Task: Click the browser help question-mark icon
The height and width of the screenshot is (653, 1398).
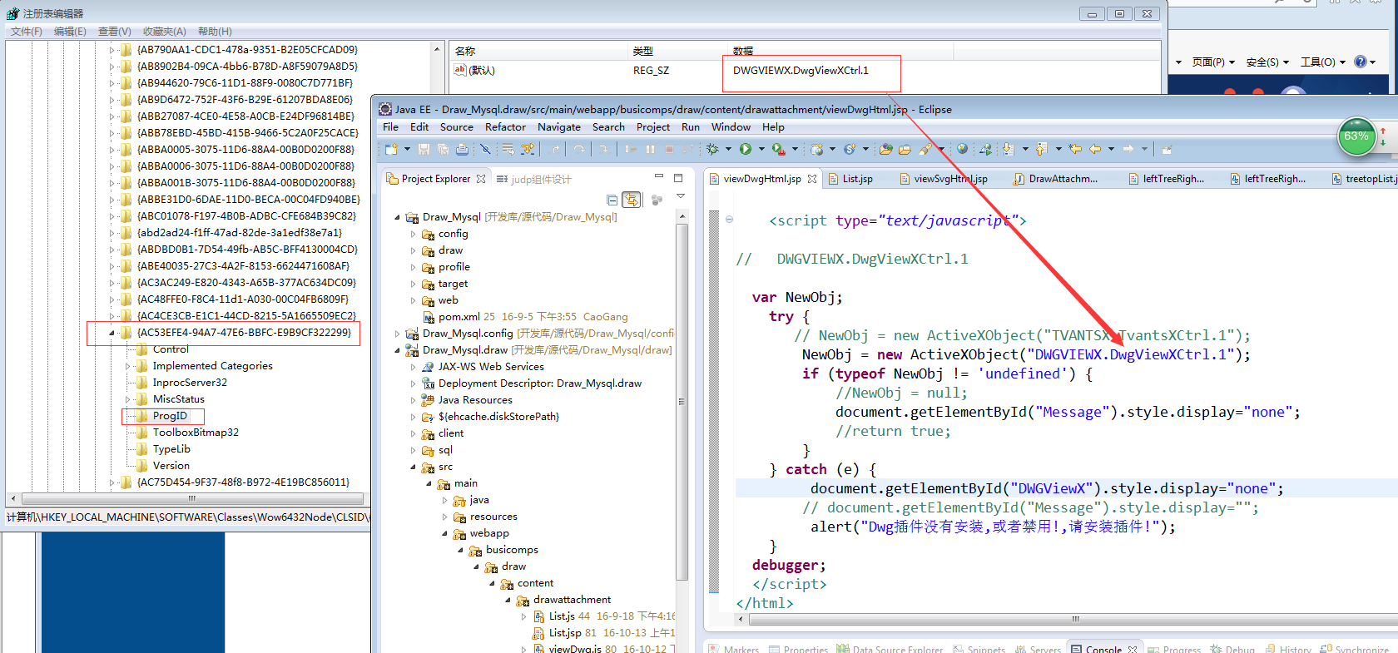Action: tap(1361, 62)
